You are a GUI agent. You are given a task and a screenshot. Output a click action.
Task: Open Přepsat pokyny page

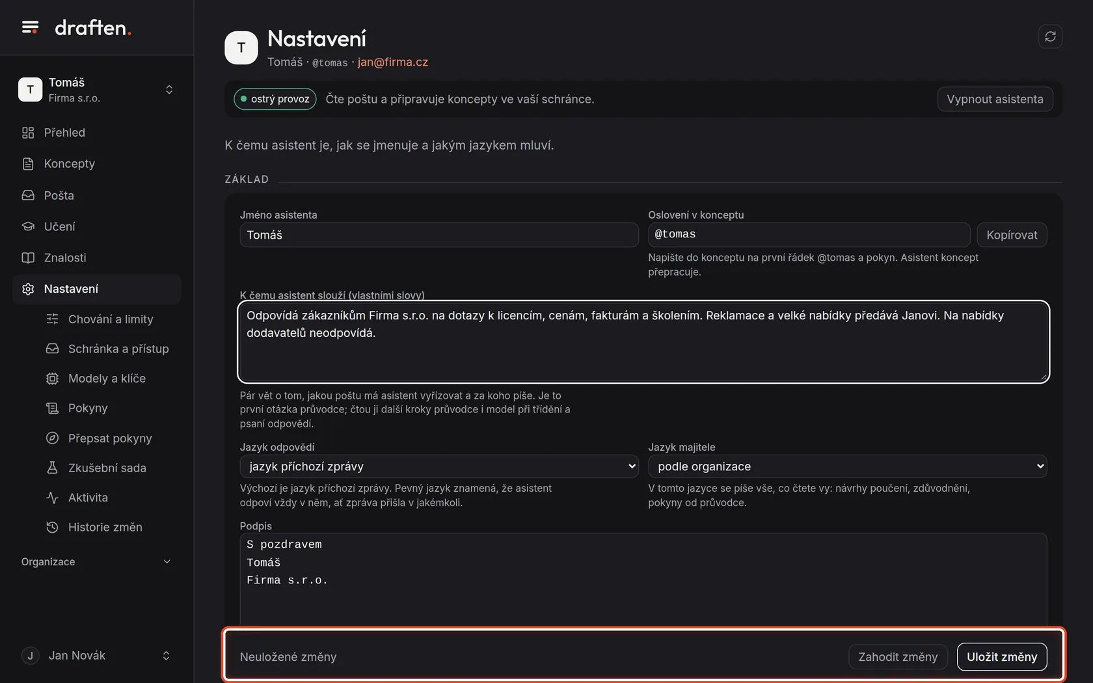109,438
